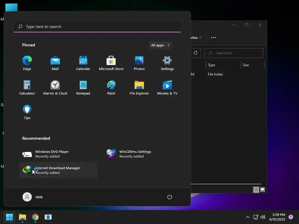
Task: Minimize the Explorer window
Action: point(234,25)
